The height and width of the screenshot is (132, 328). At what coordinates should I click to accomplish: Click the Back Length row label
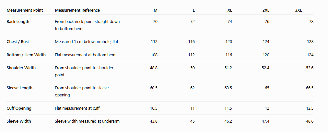click(x=18, y=21)
